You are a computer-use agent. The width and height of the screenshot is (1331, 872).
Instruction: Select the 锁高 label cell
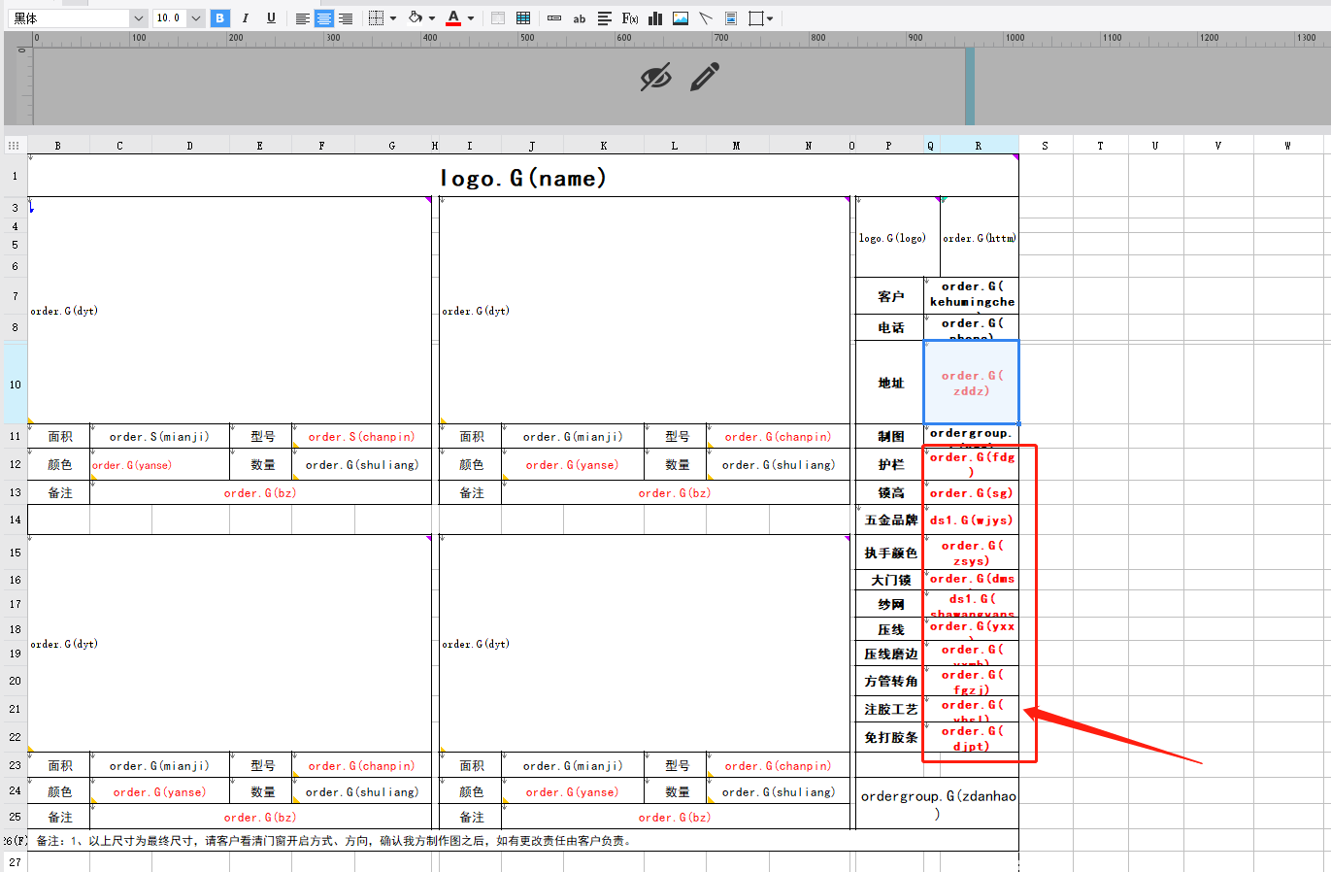pyautogui.click(x=890, y=492)
